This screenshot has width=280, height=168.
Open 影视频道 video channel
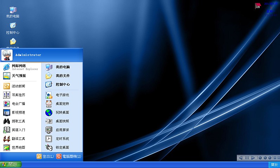(x=18, y=112)
